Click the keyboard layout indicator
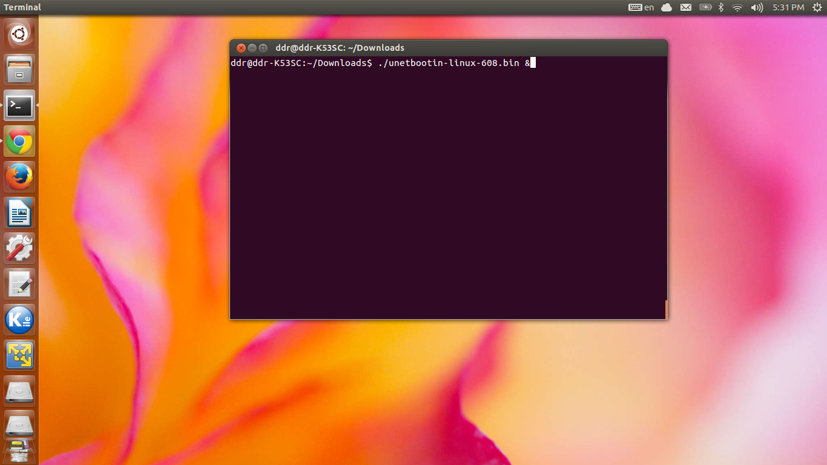The image size is (827, 465). 635,7
